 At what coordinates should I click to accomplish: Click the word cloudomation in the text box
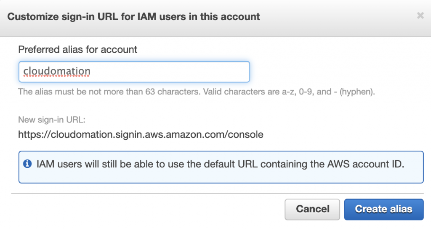point(57,72)
